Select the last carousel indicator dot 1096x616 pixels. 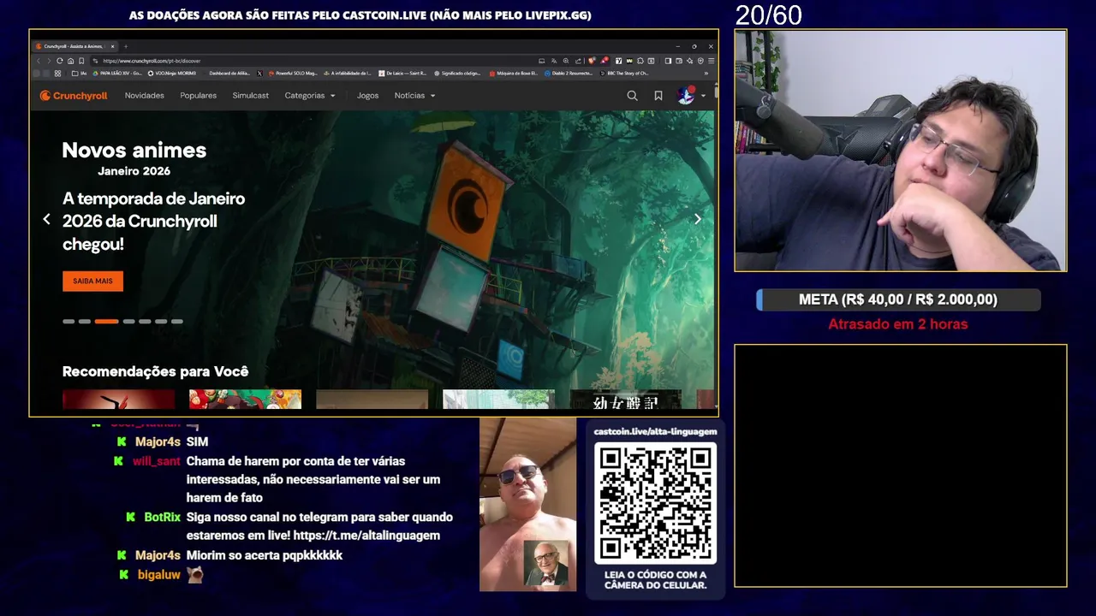point(176,322)
